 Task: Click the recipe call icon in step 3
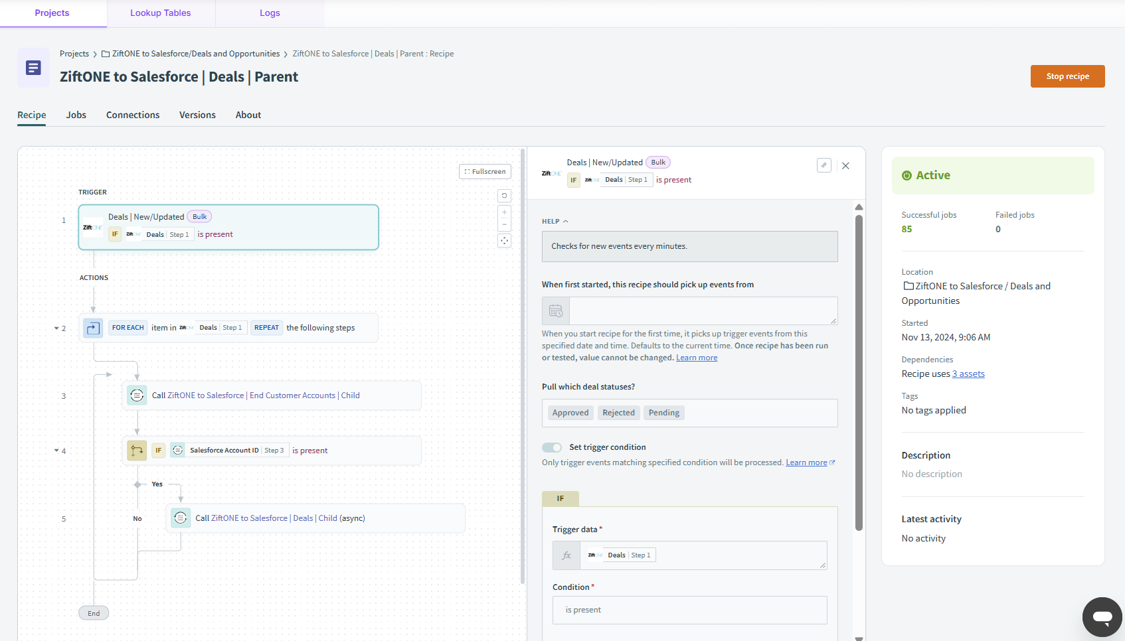coord(137,395)
